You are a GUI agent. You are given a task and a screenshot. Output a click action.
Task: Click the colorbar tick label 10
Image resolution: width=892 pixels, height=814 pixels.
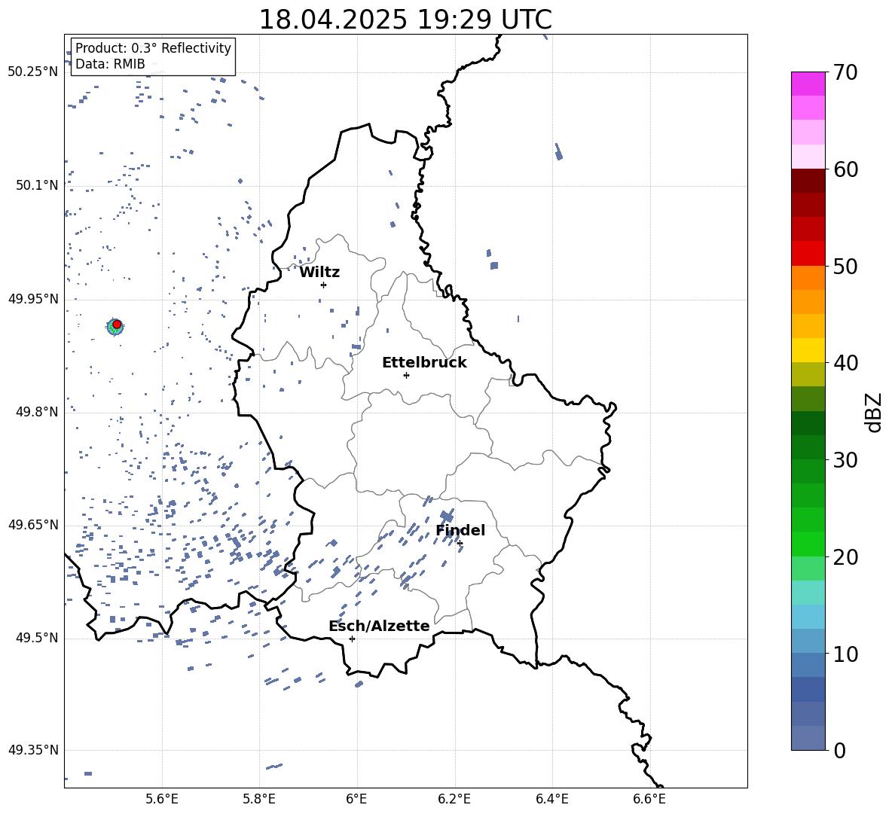(x=845, y=654)
